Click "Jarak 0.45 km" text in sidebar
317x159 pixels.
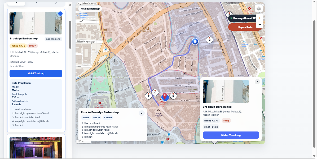pos(17,66)
